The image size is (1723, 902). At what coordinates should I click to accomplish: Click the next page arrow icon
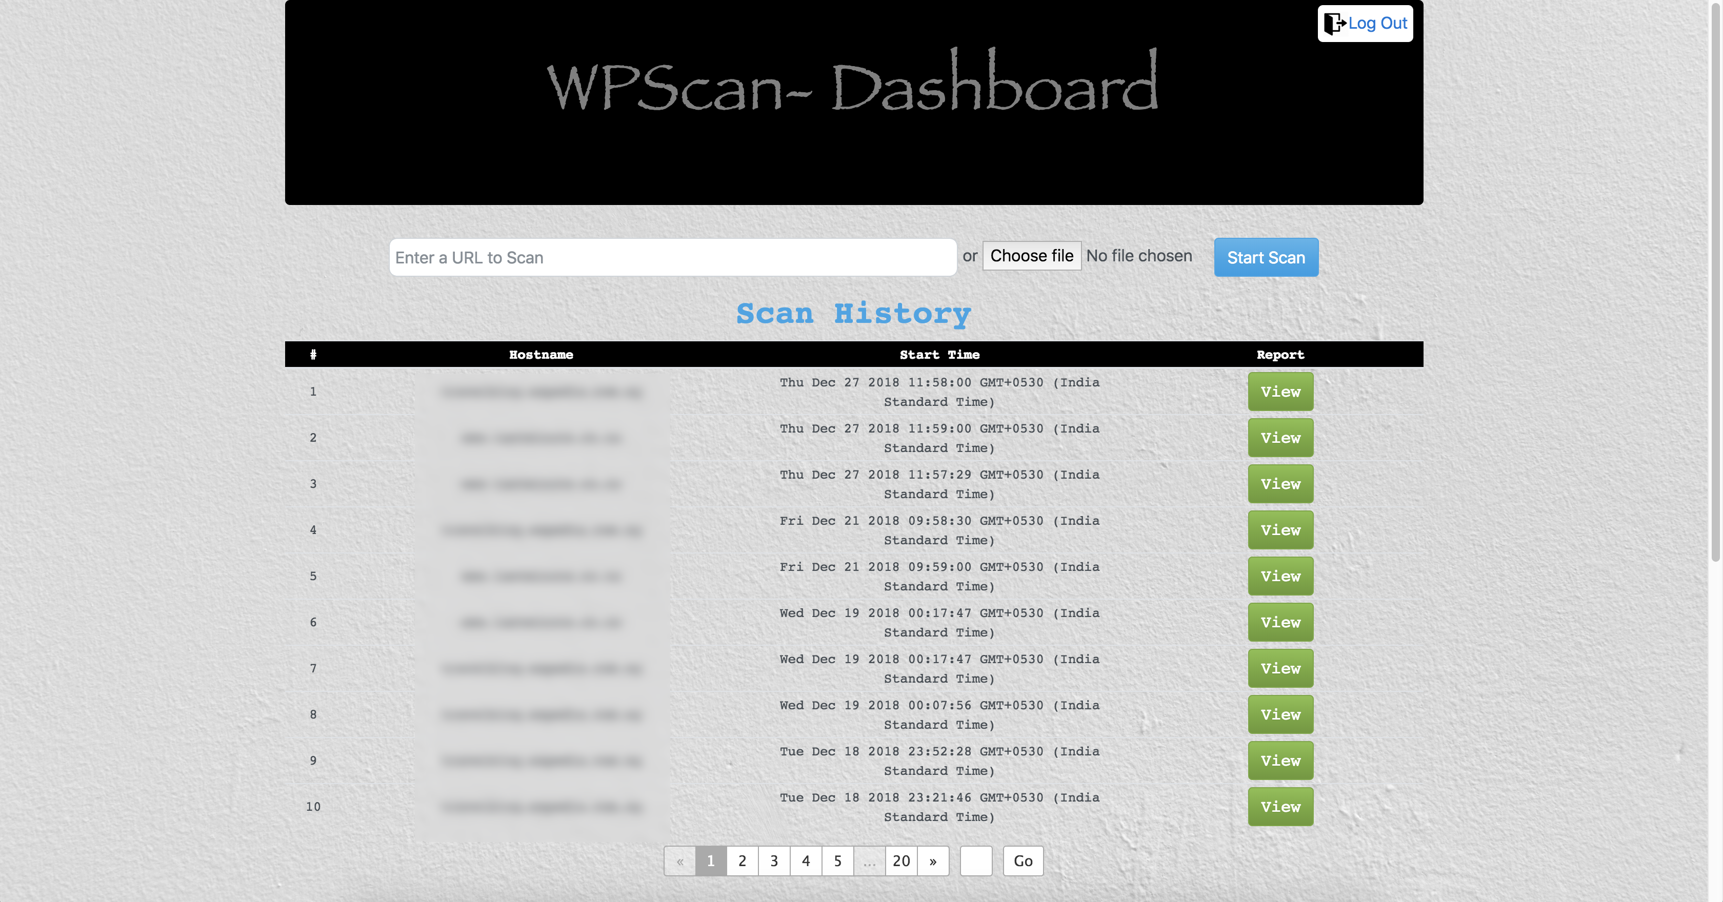(932, 860)
